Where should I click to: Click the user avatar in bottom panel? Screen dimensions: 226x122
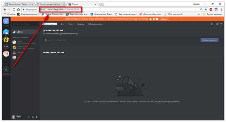click(14, 117)
